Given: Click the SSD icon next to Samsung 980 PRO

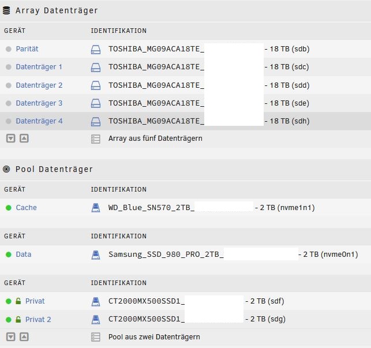Looking at the screenshot, I should (x=96, y=255).
